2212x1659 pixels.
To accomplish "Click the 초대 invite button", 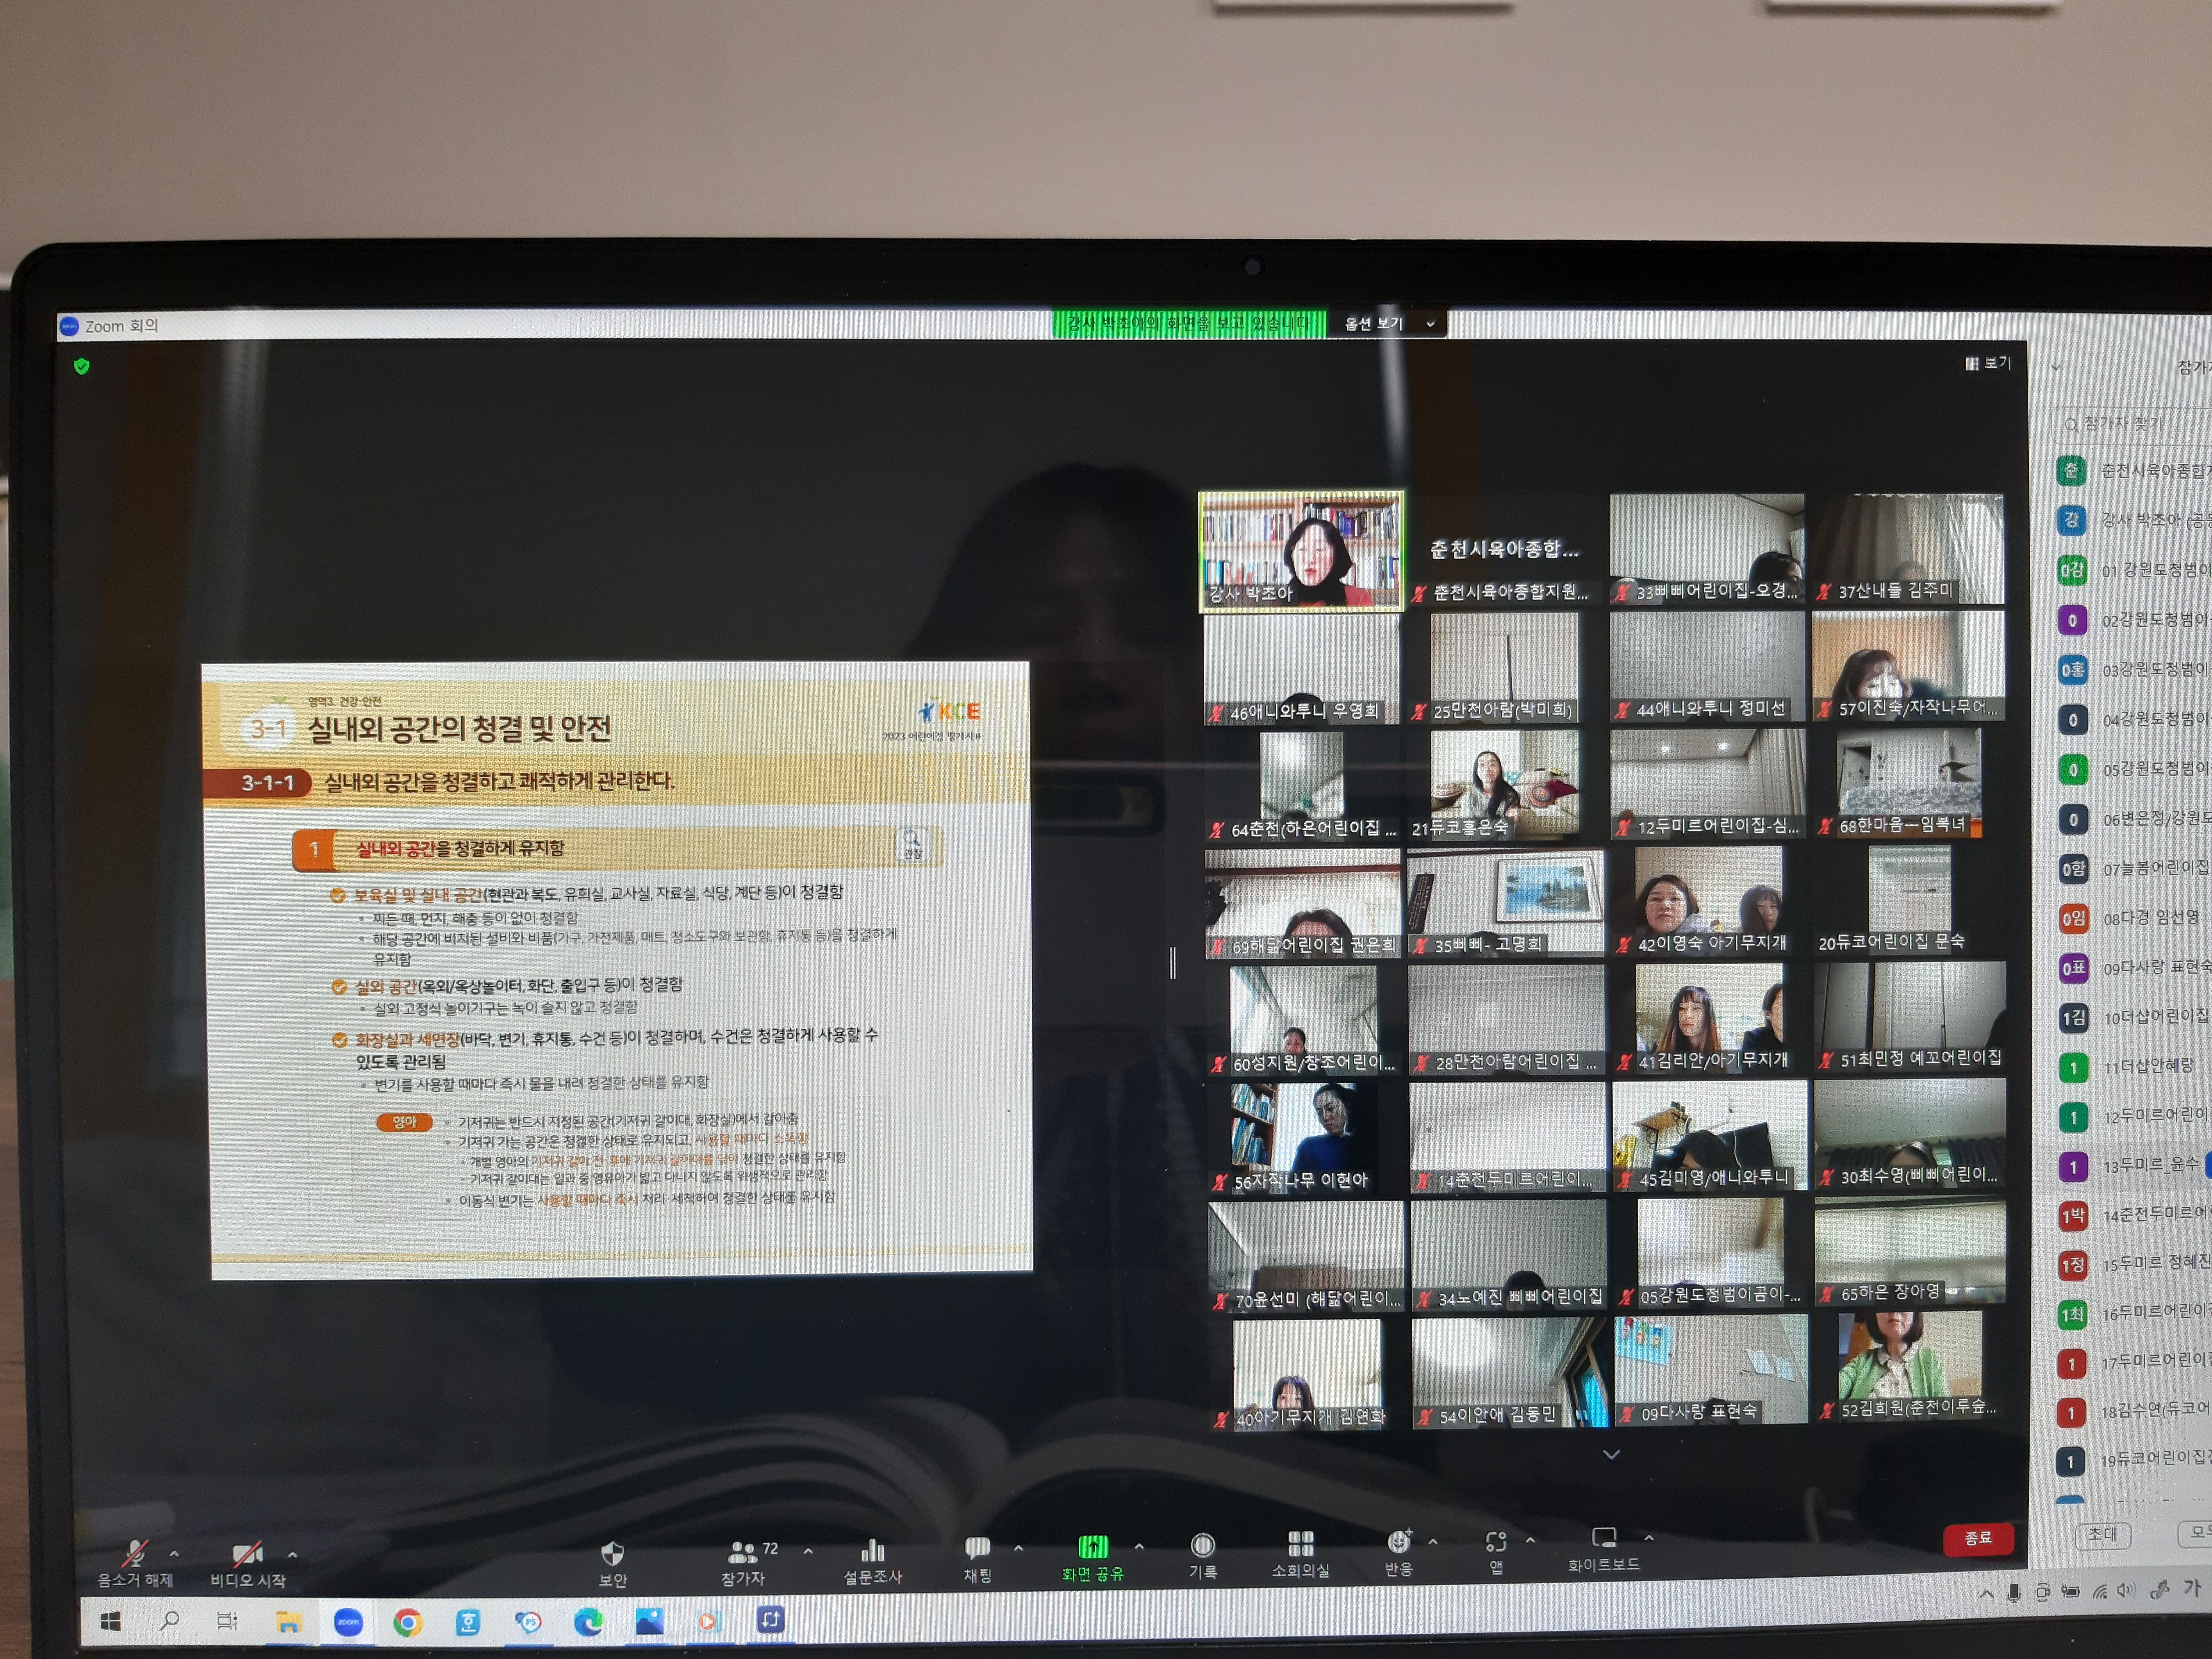I will click(x=2102, y=1534).
